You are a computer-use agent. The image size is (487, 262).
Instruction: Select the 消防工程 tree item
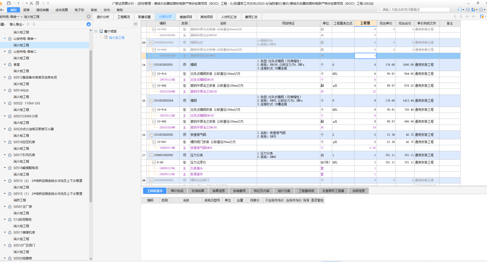tap(20, 200)
